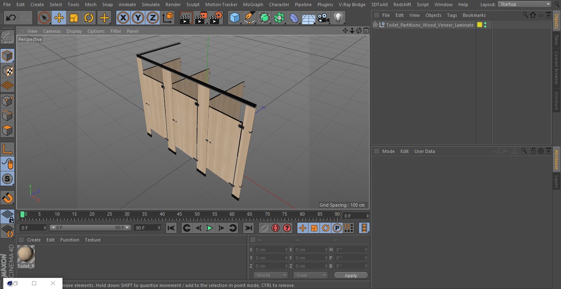
Task: Switch to the Takes side tab
Action: click(x=556, y=40)
